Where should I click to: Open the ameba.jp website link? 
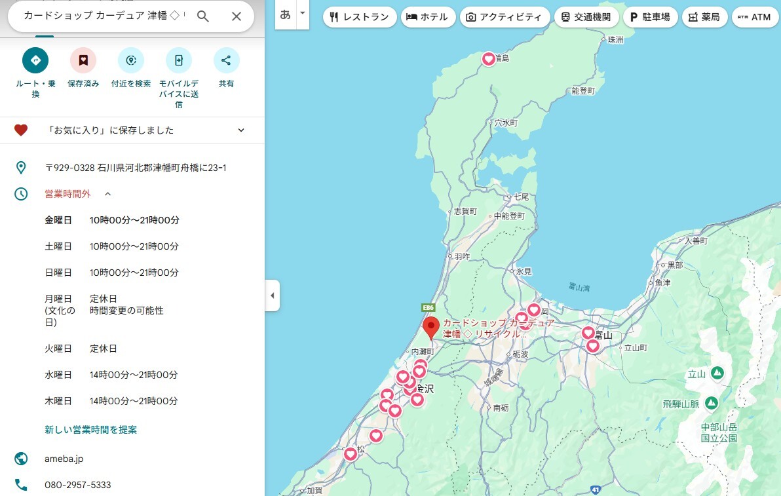[x=64, y=459]
